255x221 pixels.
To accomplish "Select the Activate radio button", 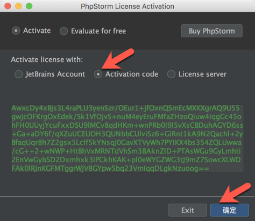I will click(16, 31).
